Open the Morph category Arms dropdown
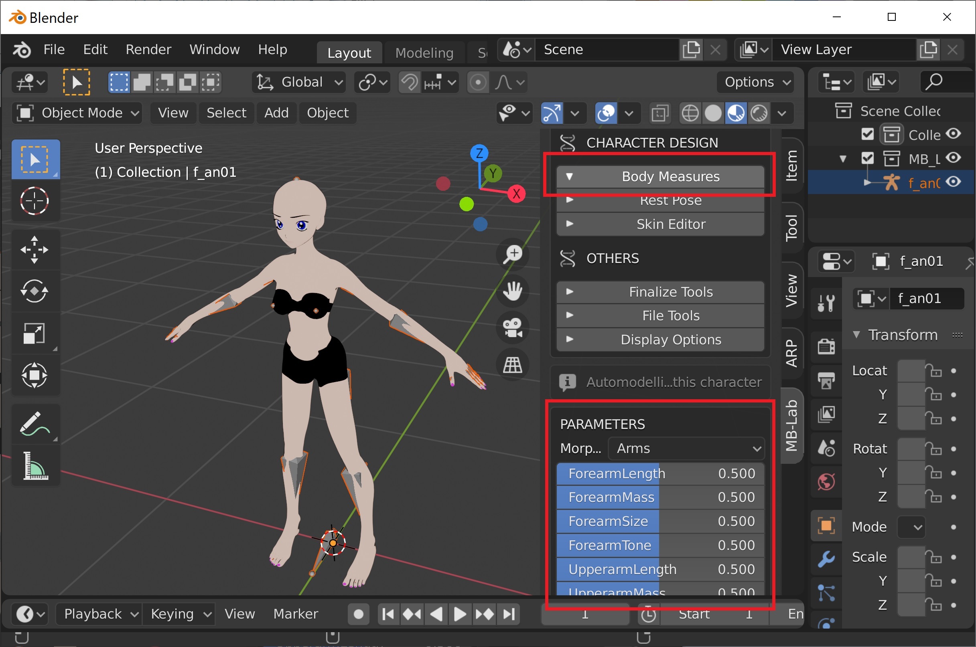Screen dimensions: 976x647 click(686, 449)
